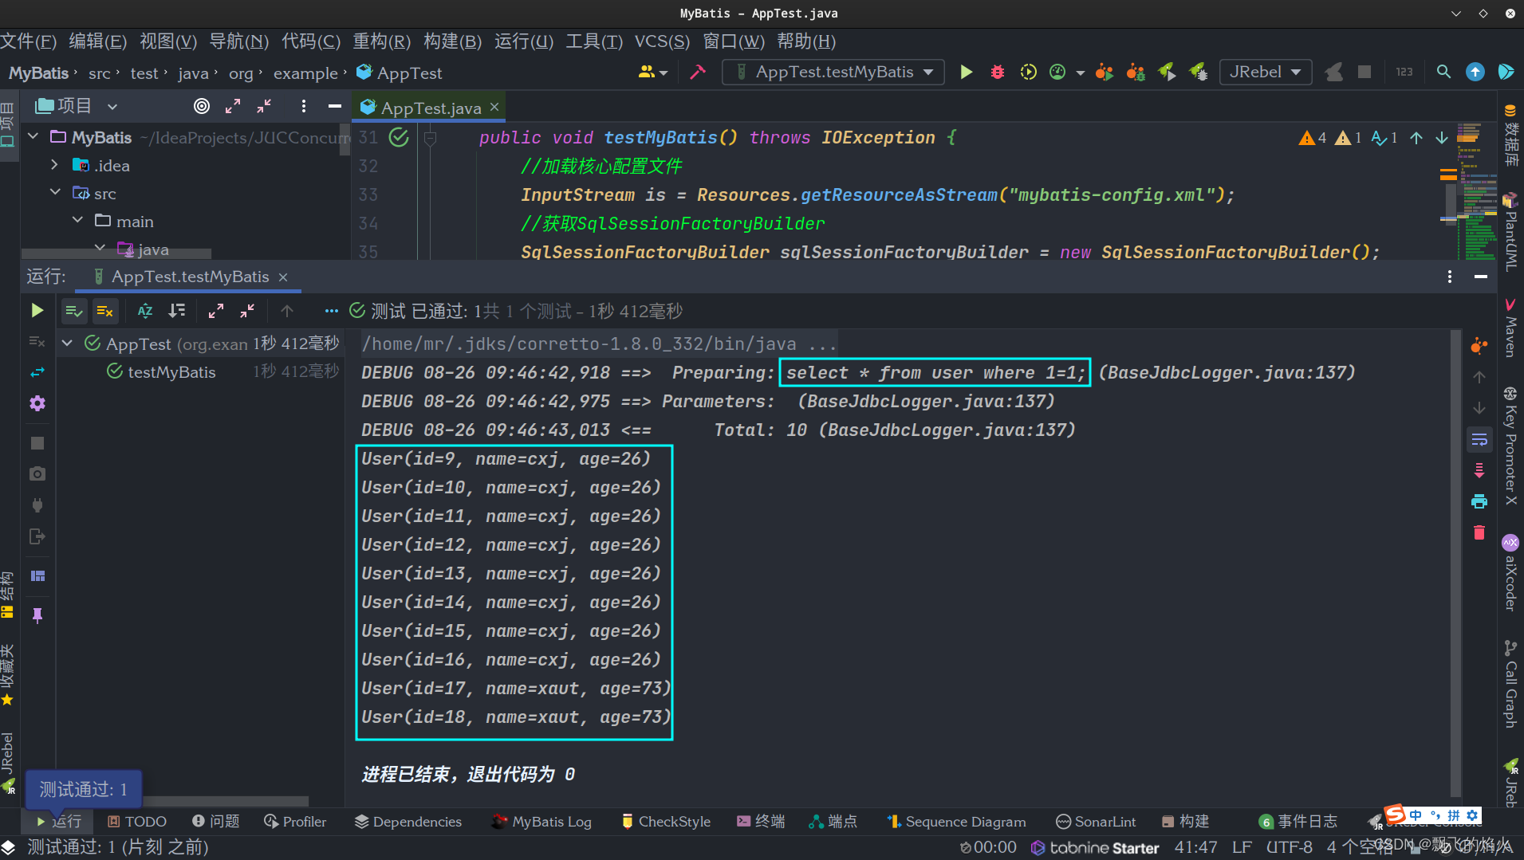This screenshot has width=1524, height=860.
Task: Open the run configuration dropdown AppTest.testMyBatis
Action: tap(833, 73)
